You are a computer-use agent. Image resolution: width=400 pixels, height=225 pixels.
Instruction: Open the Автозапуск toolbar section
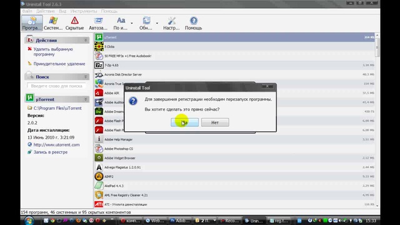(x=98, y=23)
